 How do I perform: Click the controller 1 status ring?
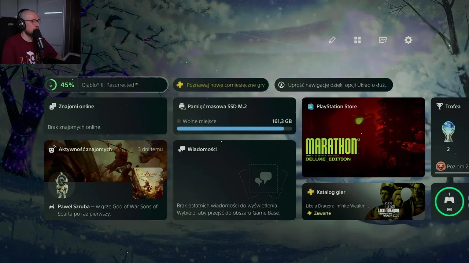point(449,202)
